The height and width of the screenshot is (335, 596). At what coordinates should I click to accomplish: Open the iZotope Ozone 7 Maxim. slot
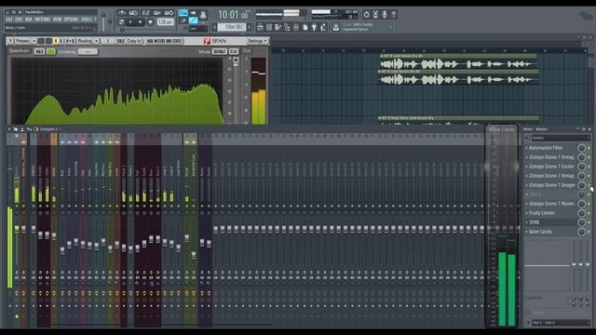[x=551, y=204]
